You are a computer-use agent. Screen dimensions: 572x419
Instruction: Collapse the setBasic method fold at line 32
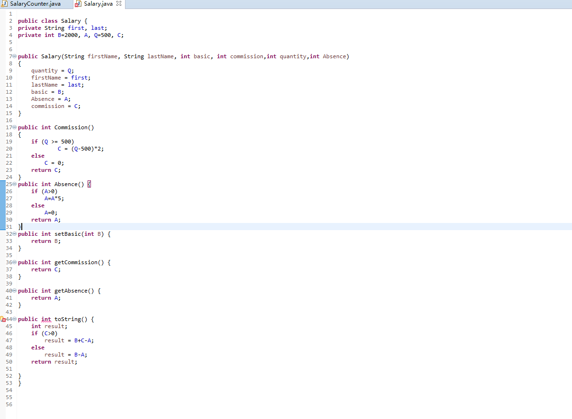[14, 234]
